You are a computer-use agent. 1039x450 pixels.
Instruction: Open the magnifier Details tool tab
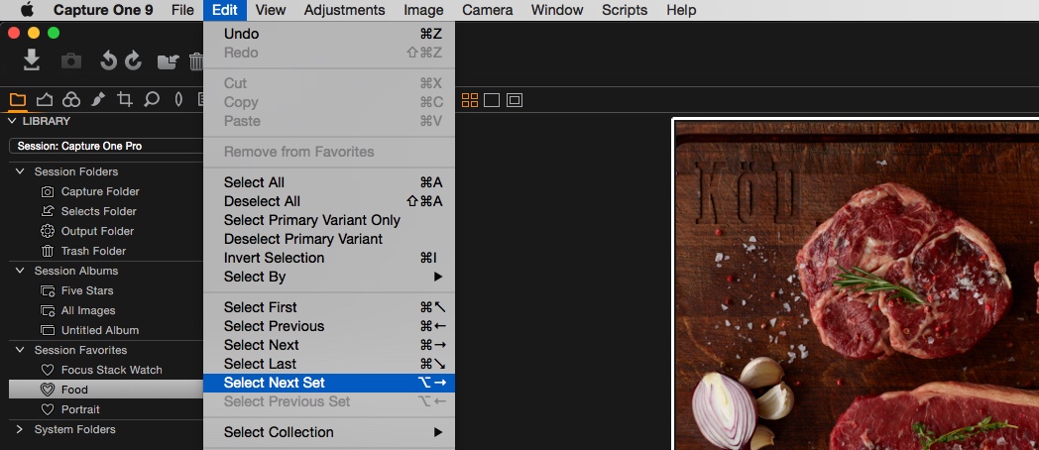tap(152, 99)
